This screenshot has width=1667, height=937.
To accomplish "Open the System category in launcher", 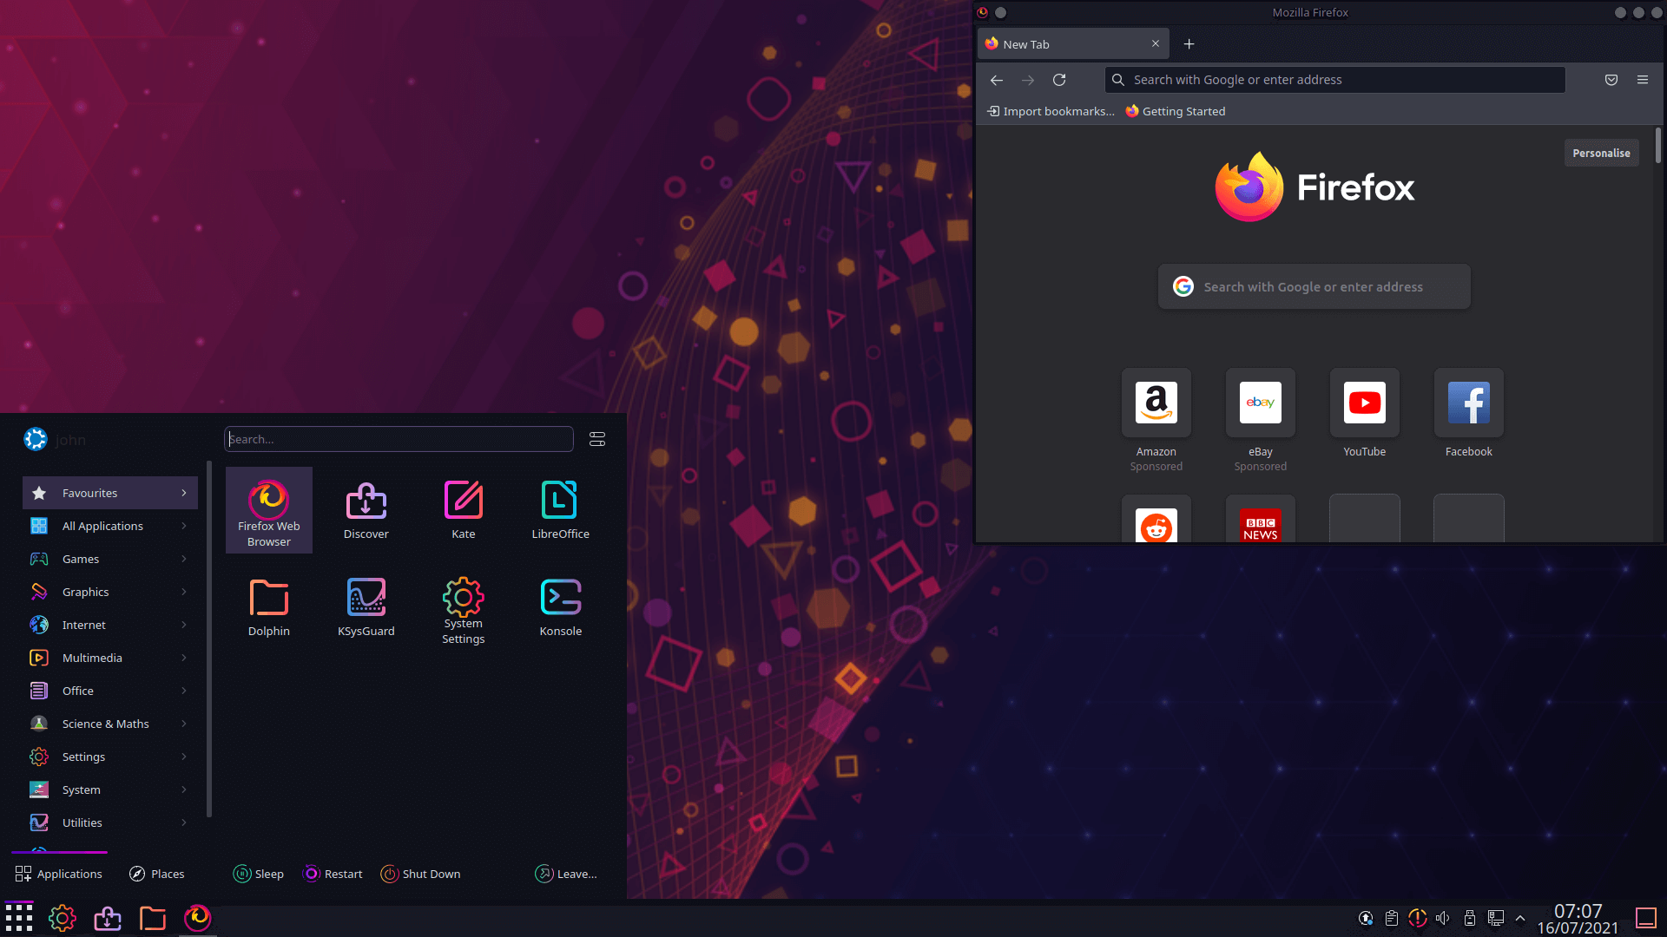I will coord(110,790).
